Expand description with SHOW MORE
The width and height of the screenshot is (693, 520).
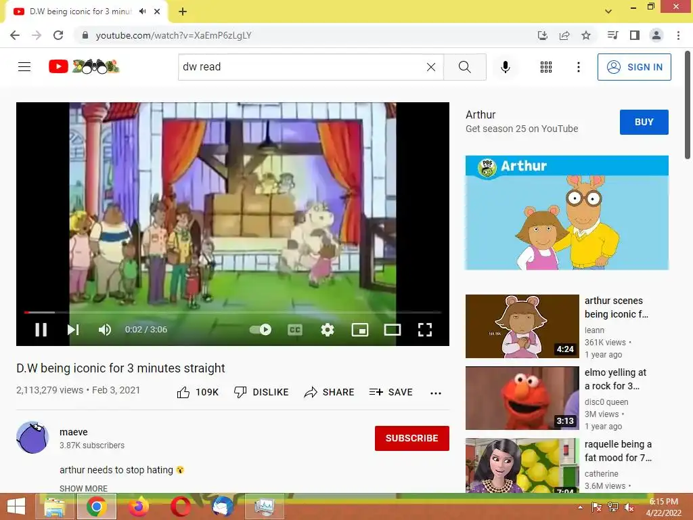pyautogui.click(x=83, y=489)
